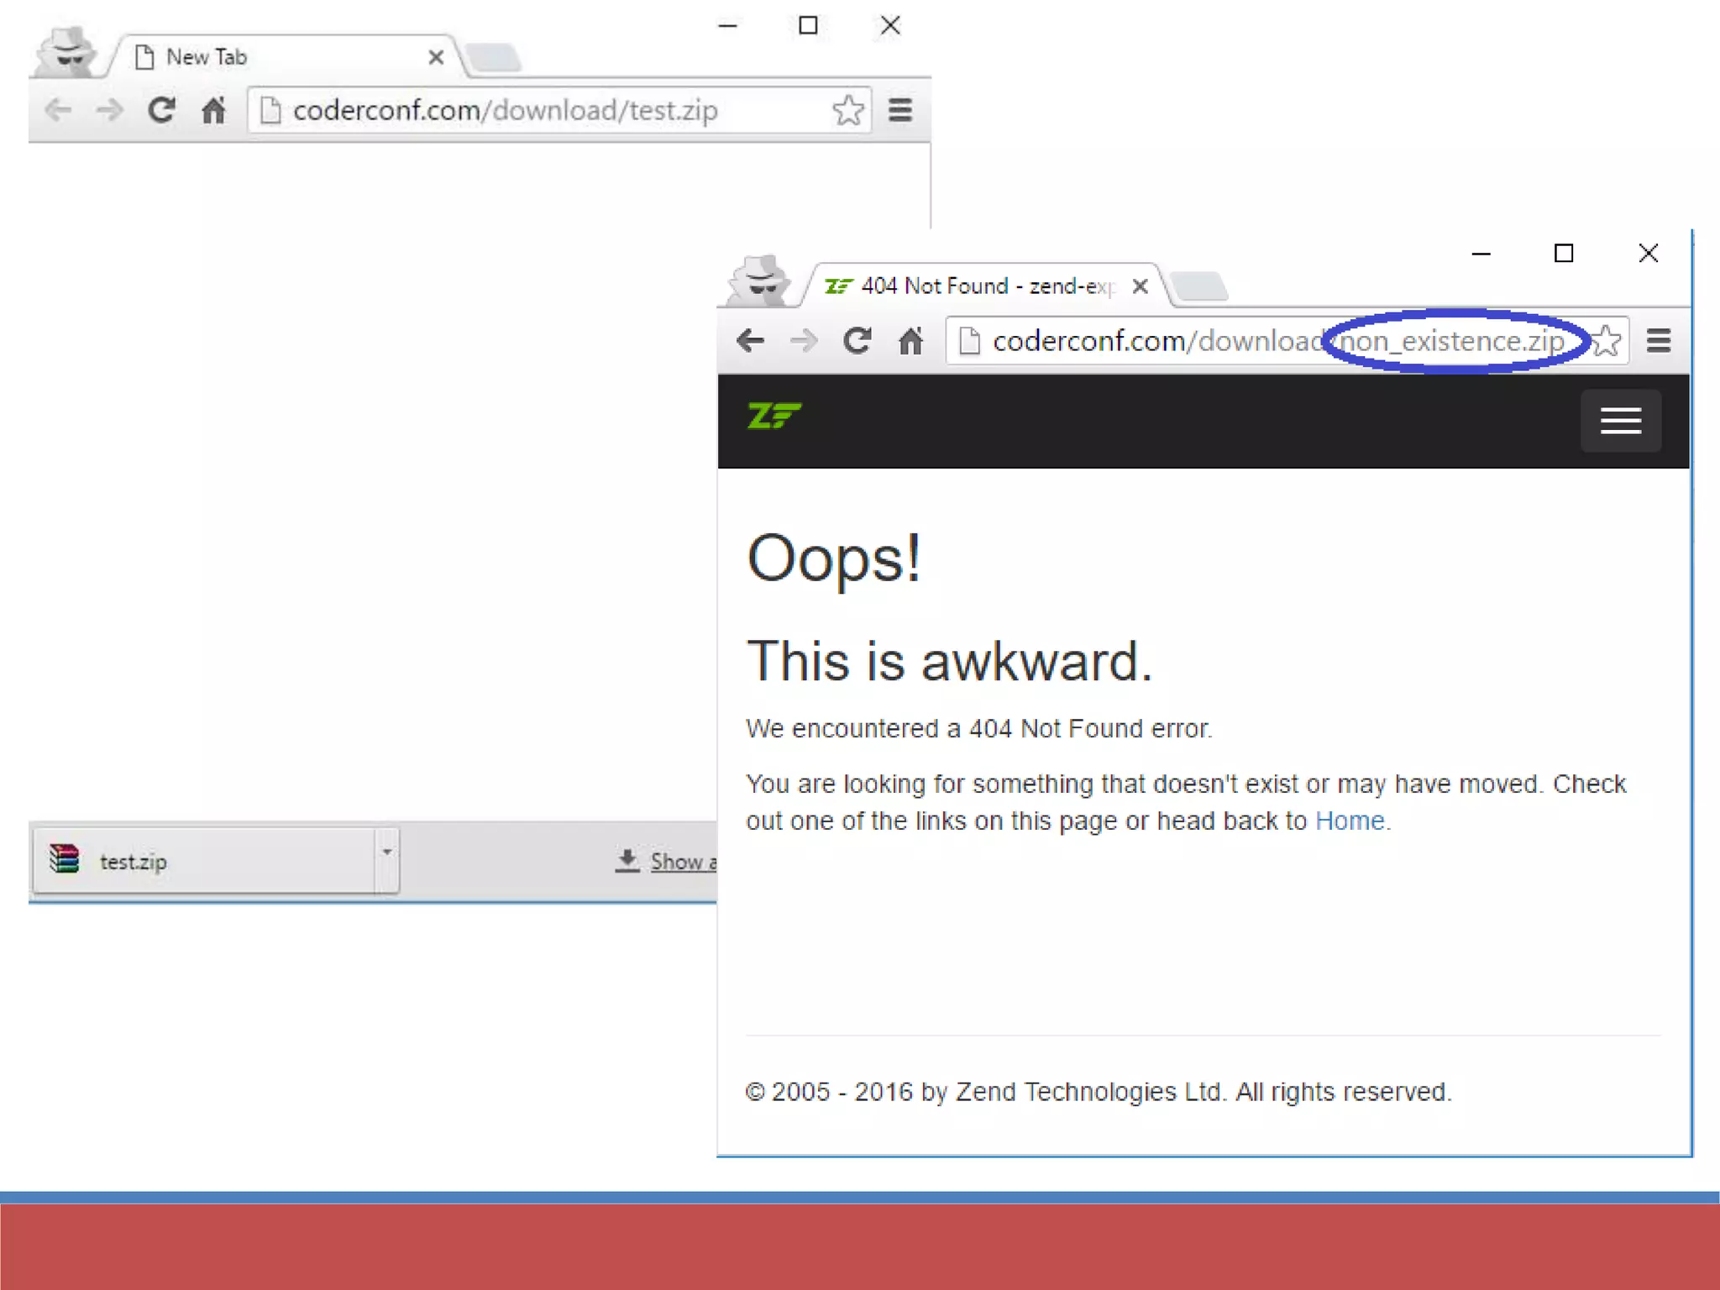Toggle Zend navbar hamburger menu
Image resolution: width=1720 pixels, height=1290 pixels.
[x=1620, y=421]
